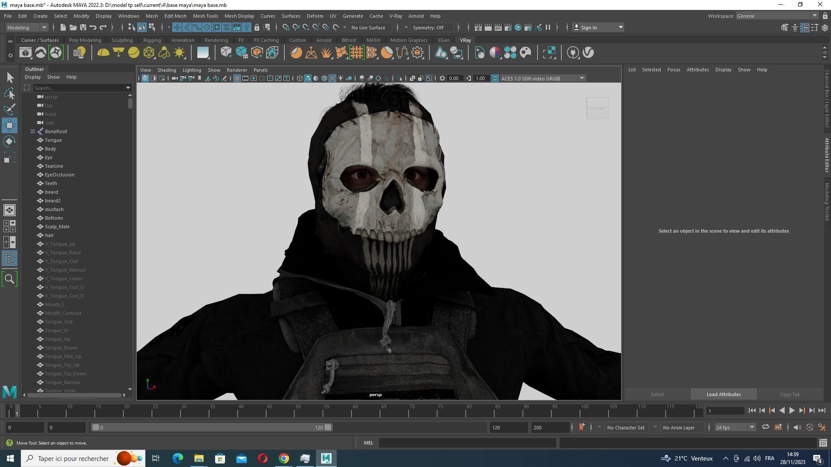Choose the Paint Selection tool

point(10,109)
